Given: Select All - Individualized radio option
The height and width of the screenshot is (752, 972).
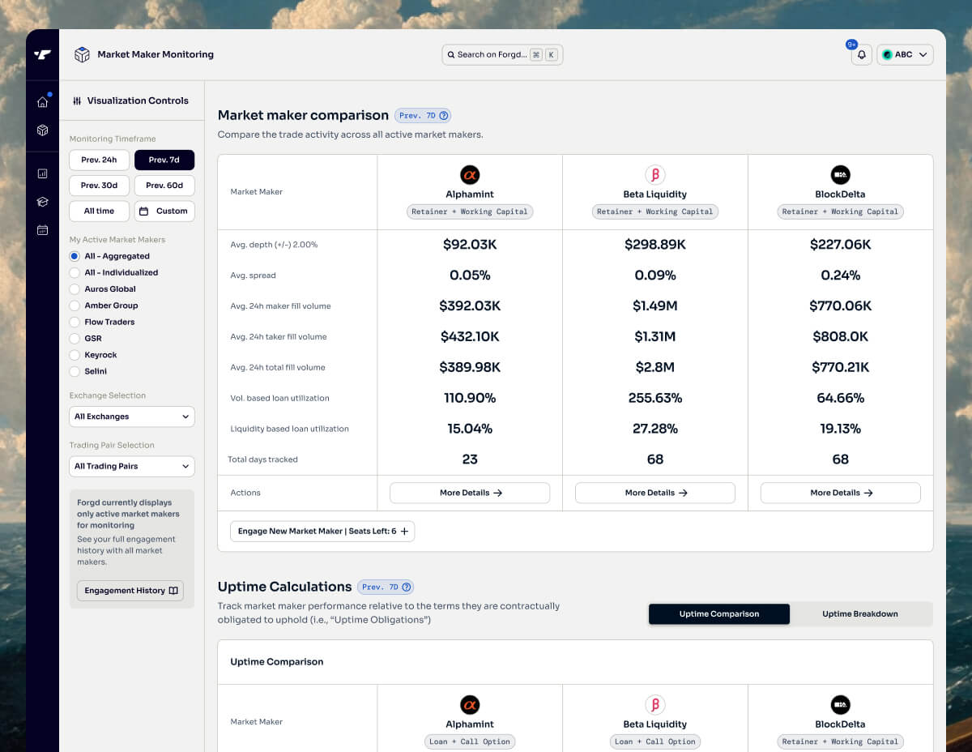Looking at the screenshot, I should tap(75, 272).
